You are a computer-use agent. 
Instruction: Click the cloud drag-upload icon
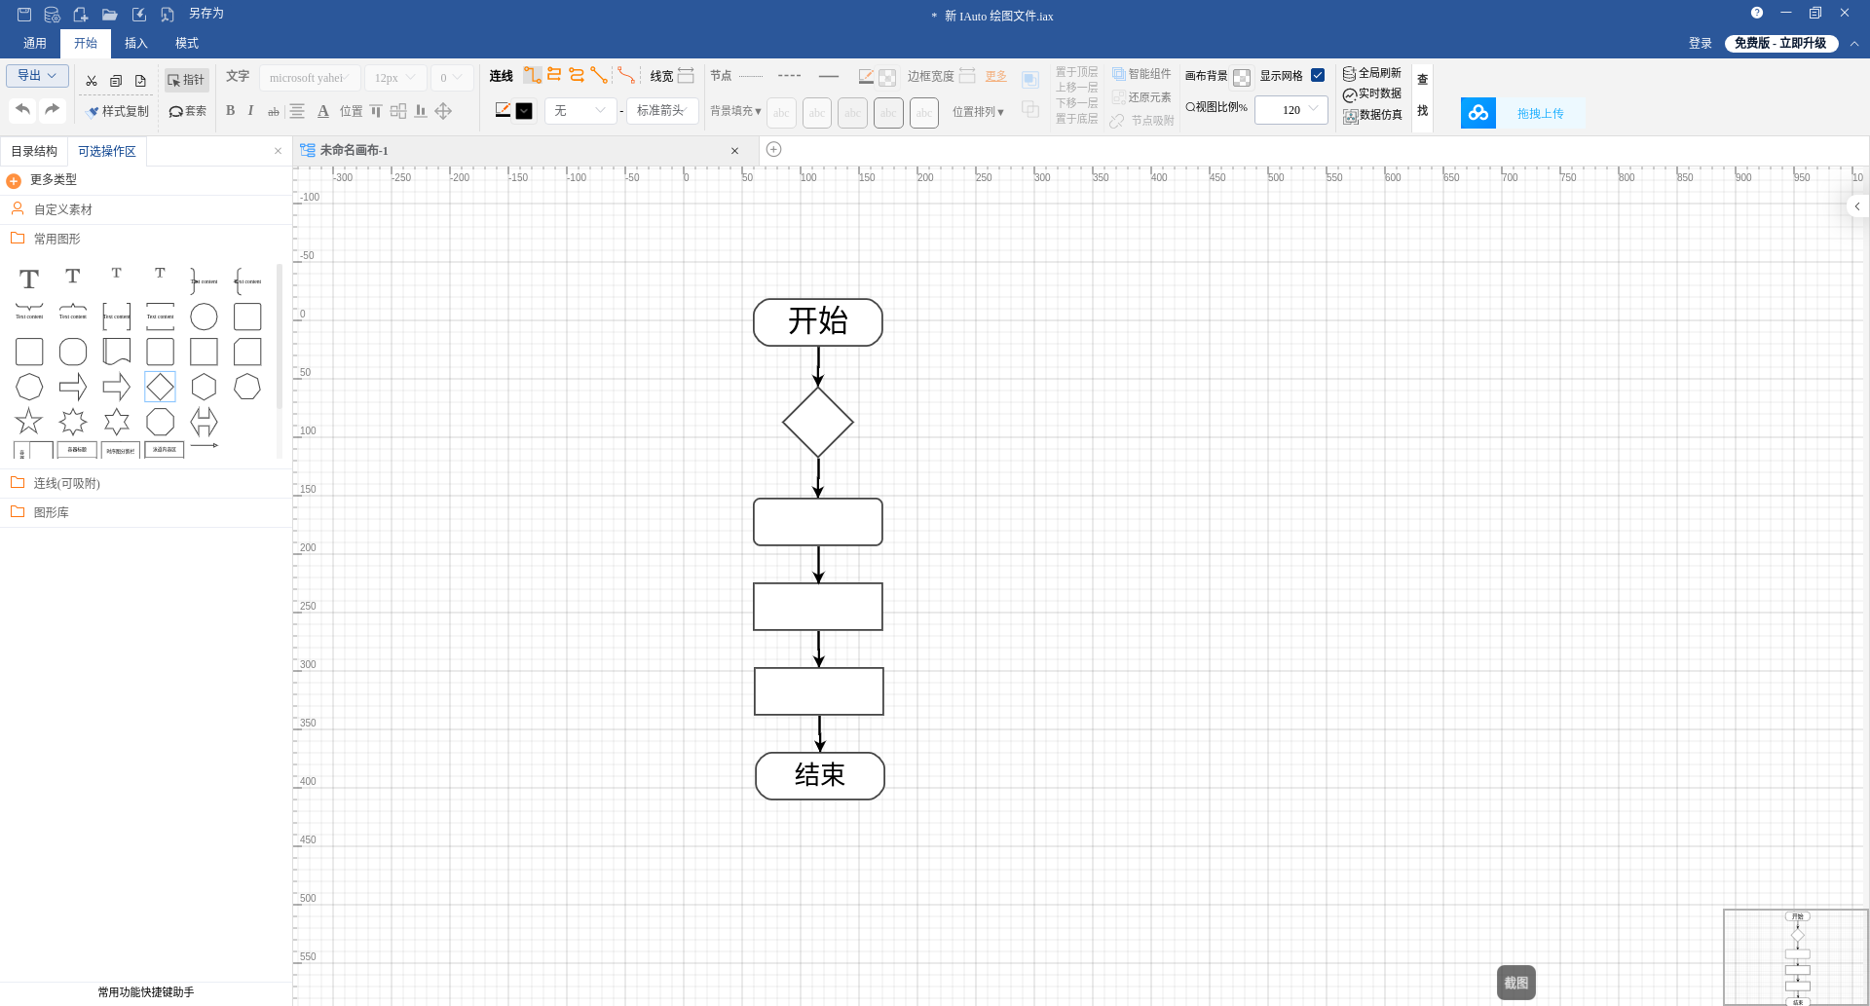coord(1477,113)
